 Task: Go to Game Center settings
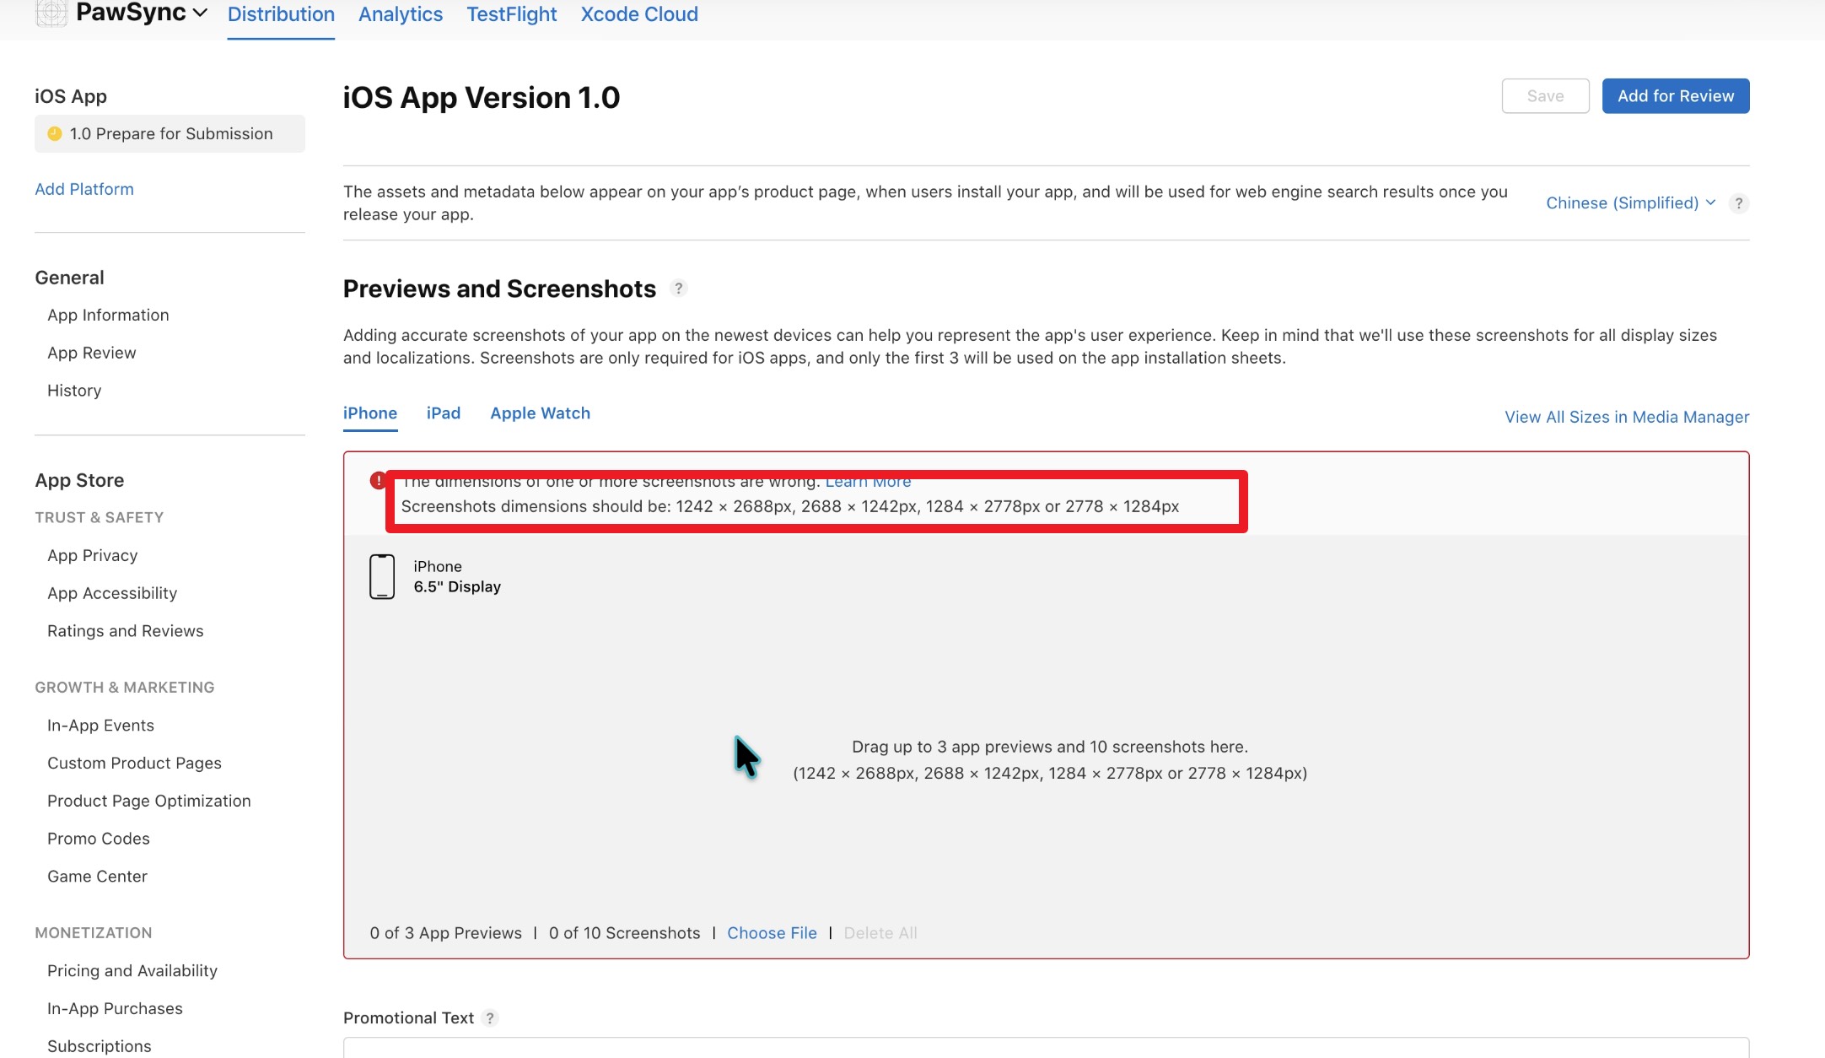pyautogui.click(x=97, y=877)
